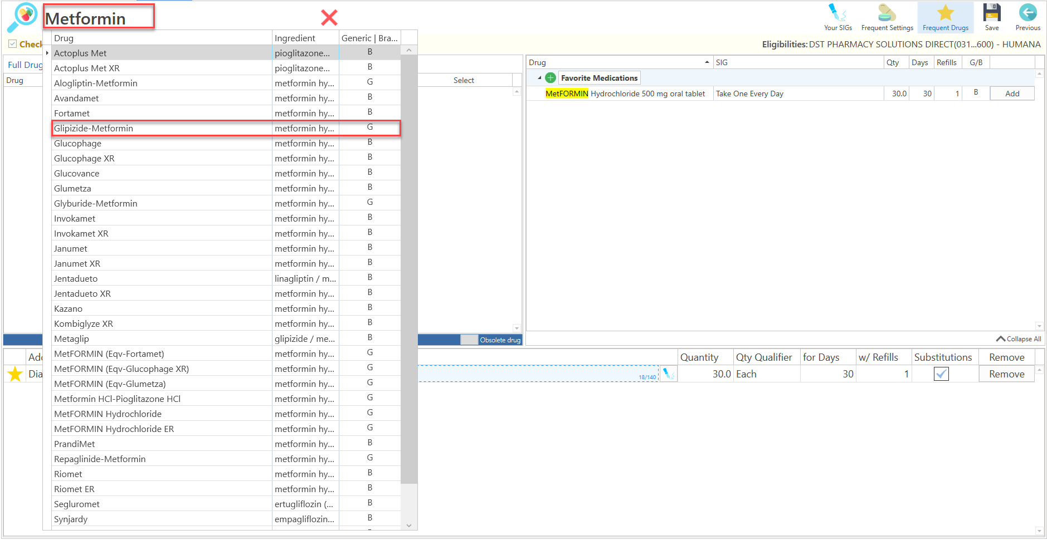Open Frequent Drugs star icon
The image size is (1047, 540).
pos(946,17)
